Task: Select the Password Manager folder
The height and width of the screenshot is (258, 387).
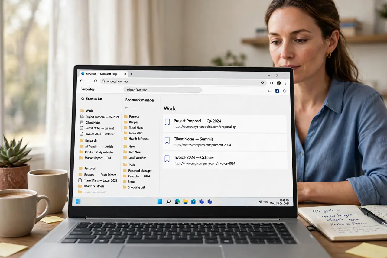Action: (x=137, y=171)
